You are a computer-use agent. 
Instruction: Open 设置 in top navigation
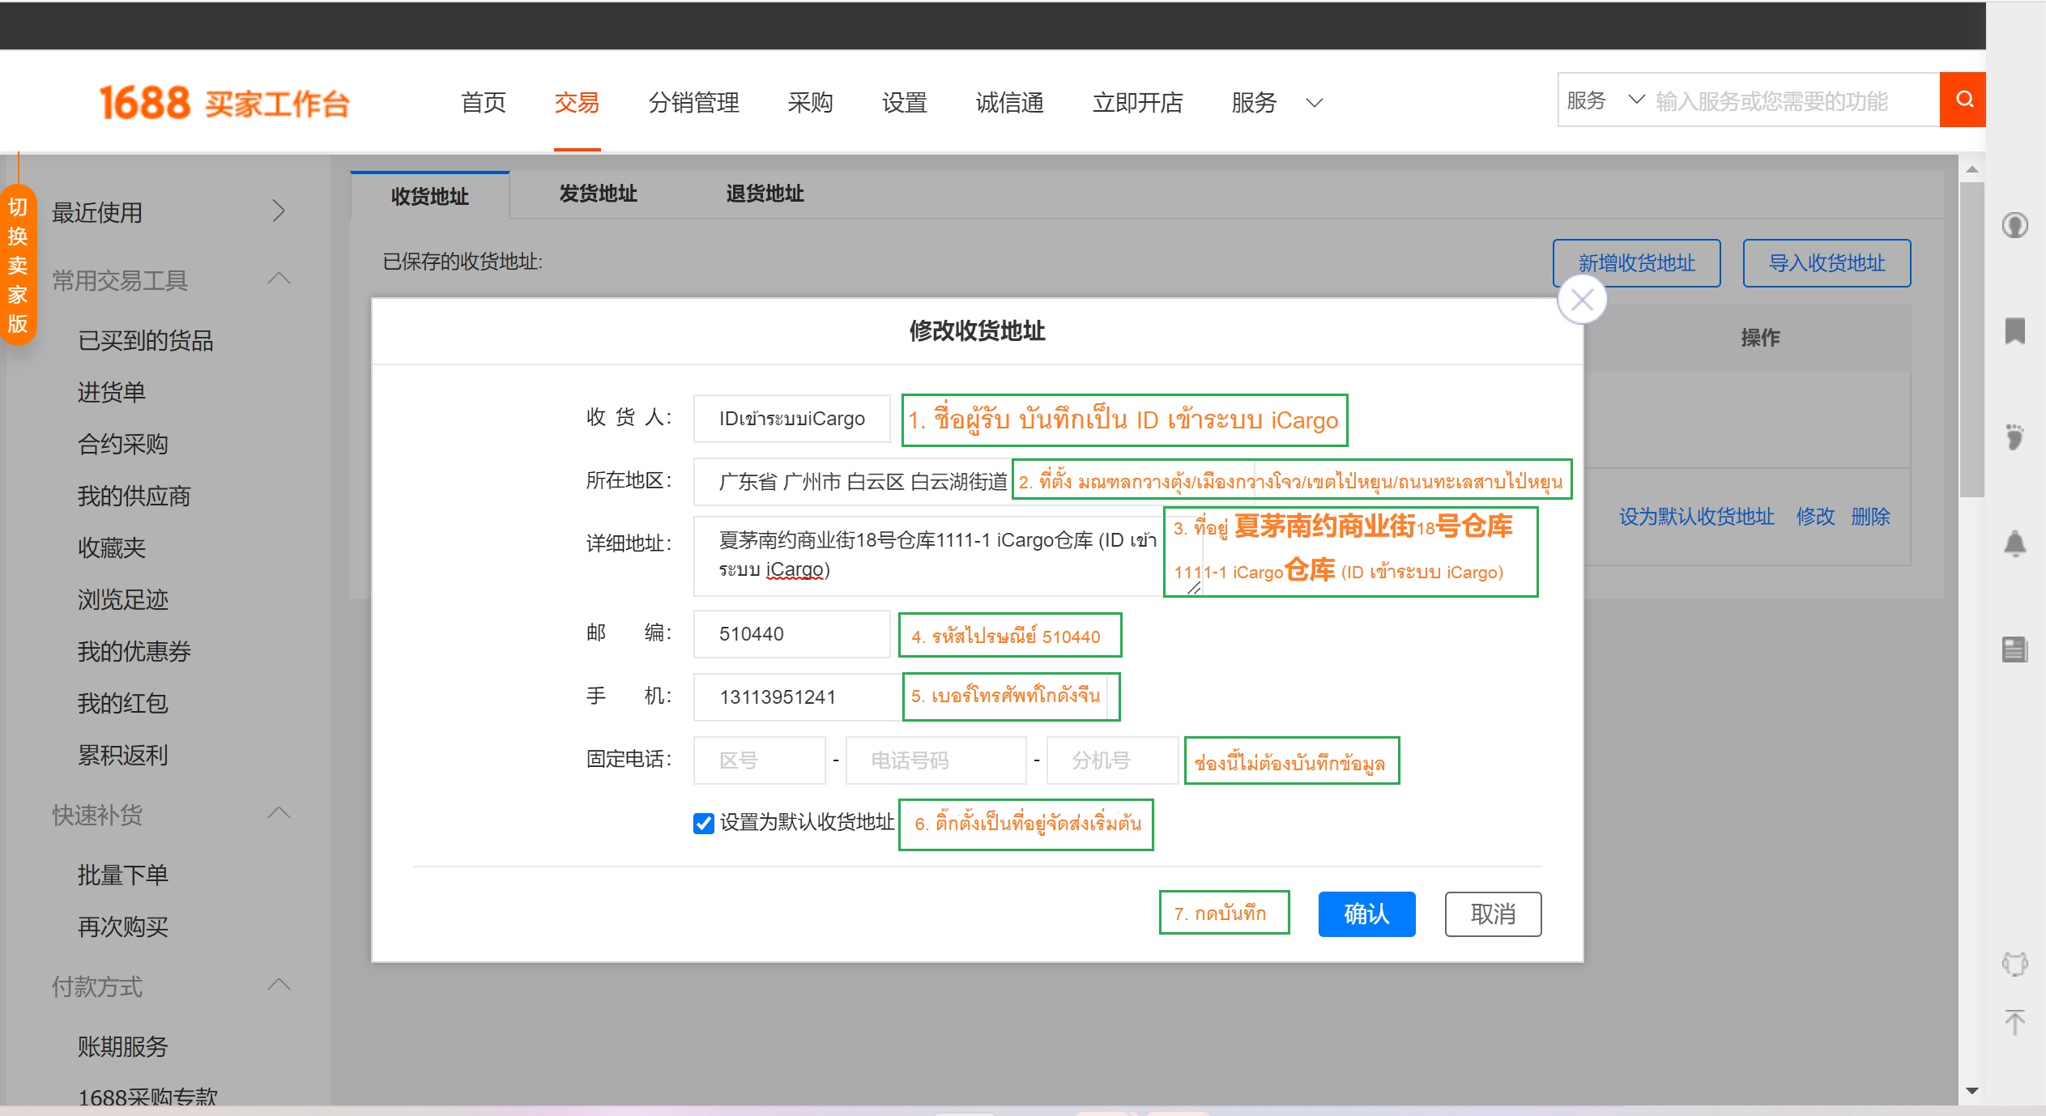coord(904,103)
